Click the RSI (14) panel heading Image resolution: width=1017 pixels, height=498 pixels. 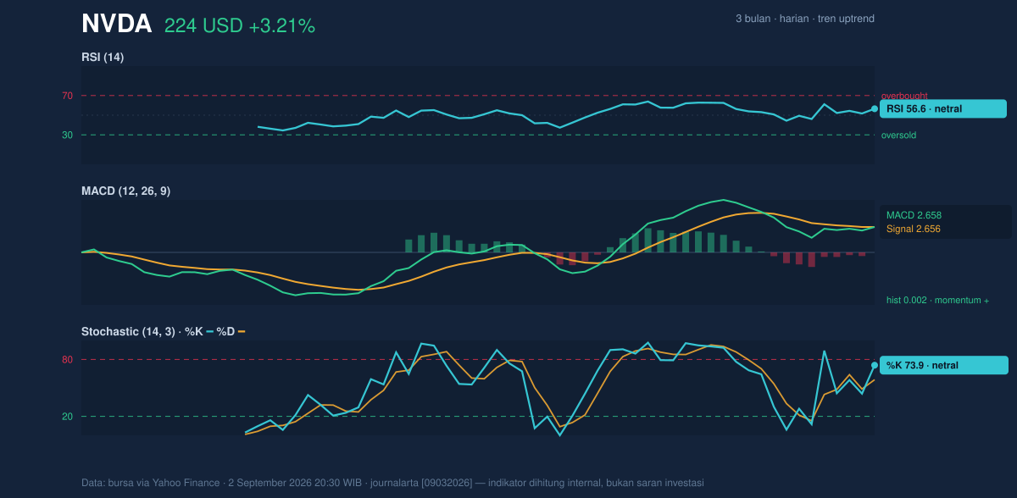(x=103, y=58)
